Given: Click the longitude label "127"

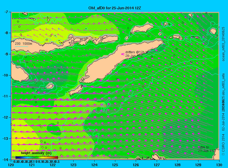Looking at the screenshot, I should click(157, 165).
